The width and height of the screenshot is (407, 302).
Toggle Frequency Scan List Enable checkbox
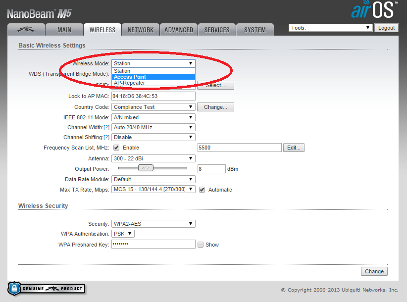coord(116,148)
